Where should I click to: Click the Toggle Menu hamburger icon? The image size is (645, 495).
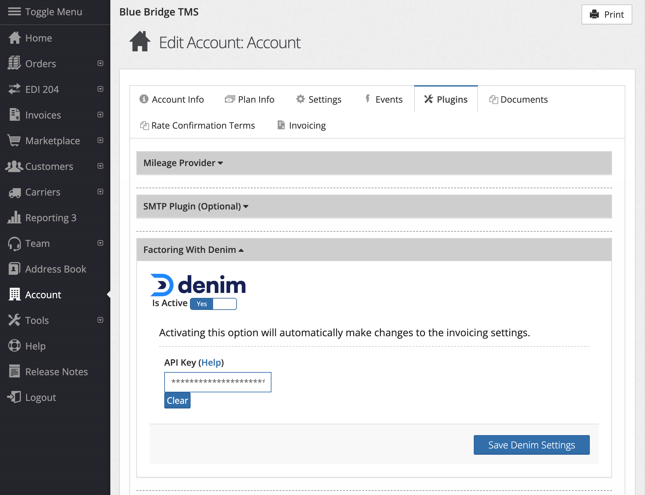(x=14, y=12)
